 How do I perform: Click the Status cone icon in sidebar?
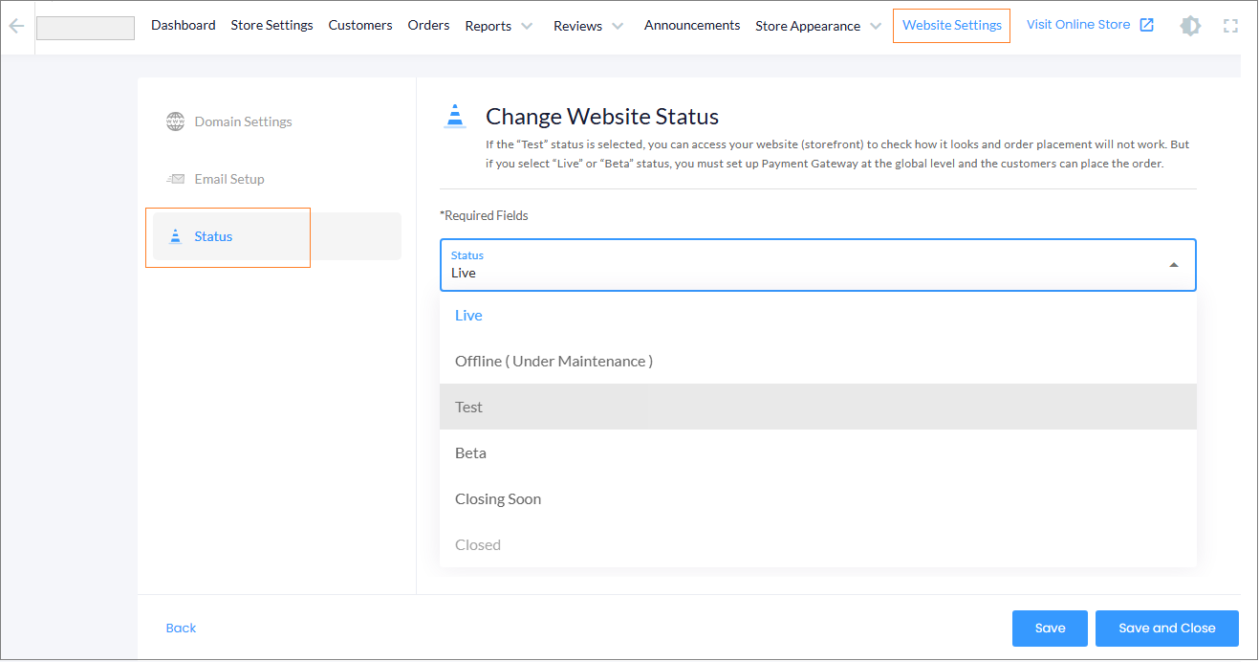pyautogui.click(x=175, y=236)
